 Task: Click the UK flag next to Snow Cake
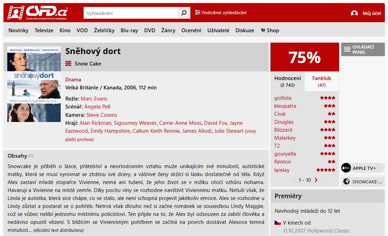68,63
